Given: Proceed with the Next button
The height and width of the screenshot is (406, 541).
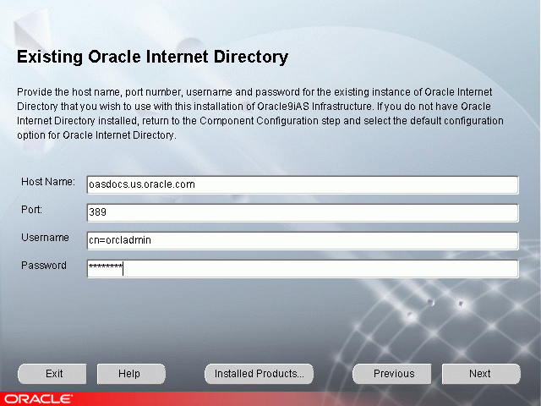Looking at the screenshot, I should pyautogui.click(x=481, y=374).
